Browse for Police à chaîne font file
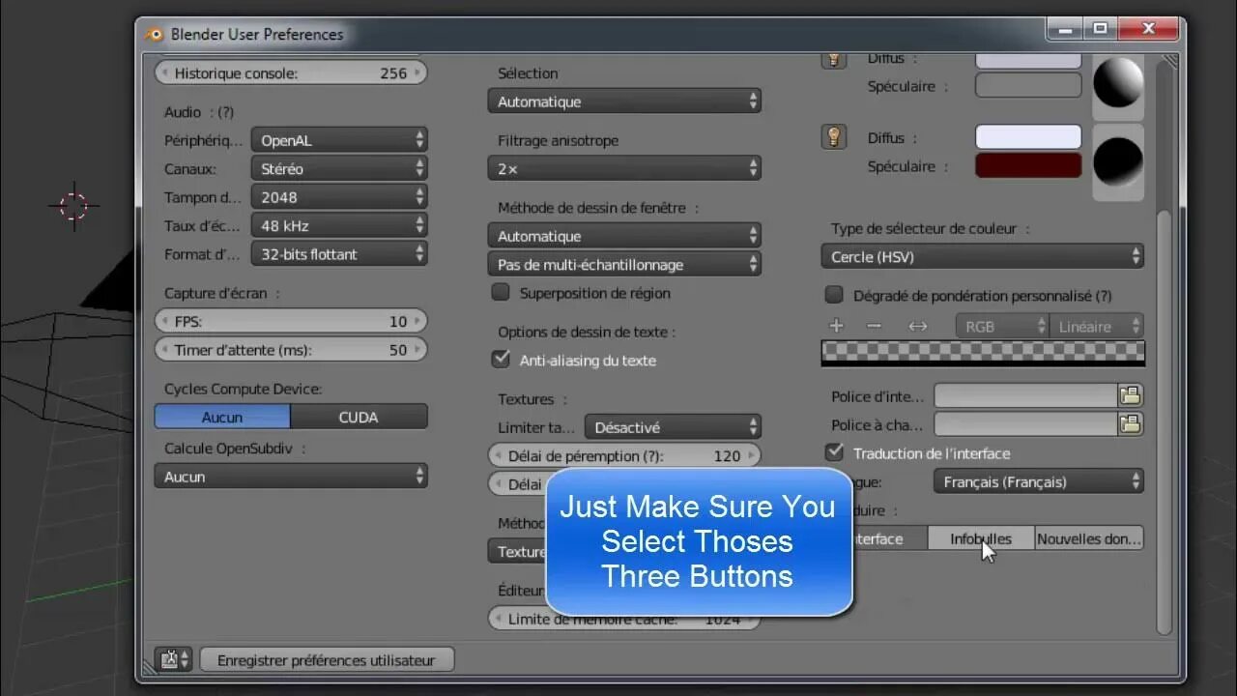Screen dimensions: 1237x696 click(x=1130, y=423)
